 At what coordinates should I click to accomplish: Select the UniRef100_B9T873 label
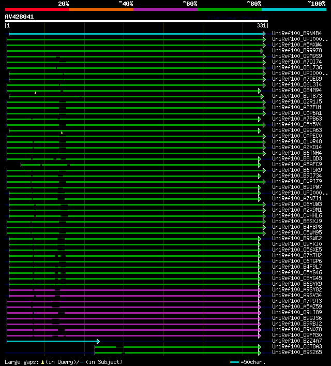click(x=297, y=96)
